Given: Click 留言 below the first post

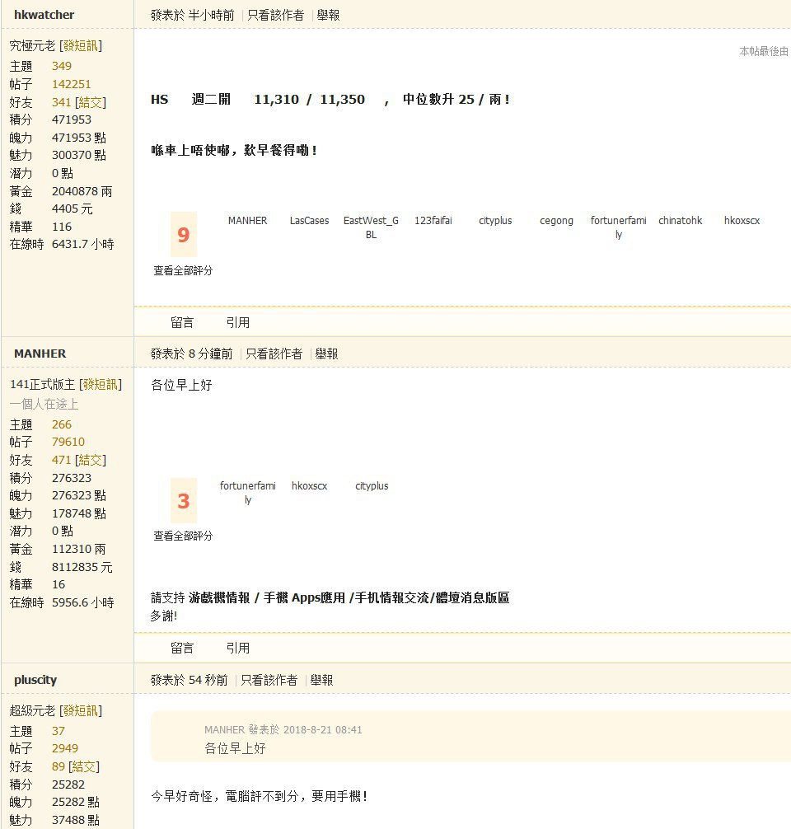Looking at the screenshot, I should point(182,322).
